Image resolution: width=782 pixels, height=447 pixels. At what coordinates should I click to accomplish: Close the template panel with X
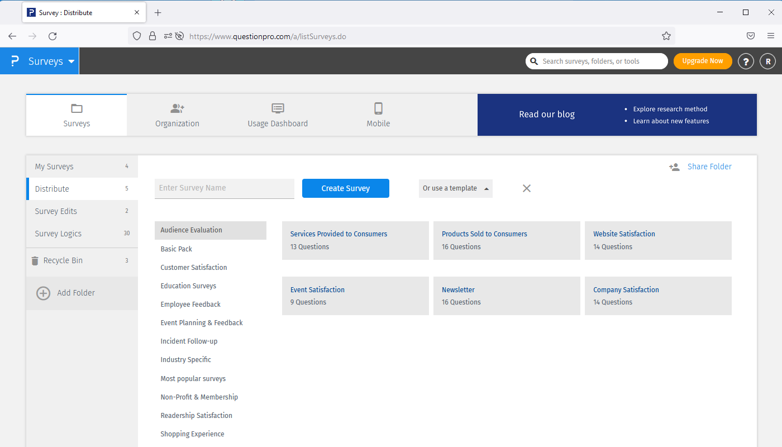coord(526,188)
